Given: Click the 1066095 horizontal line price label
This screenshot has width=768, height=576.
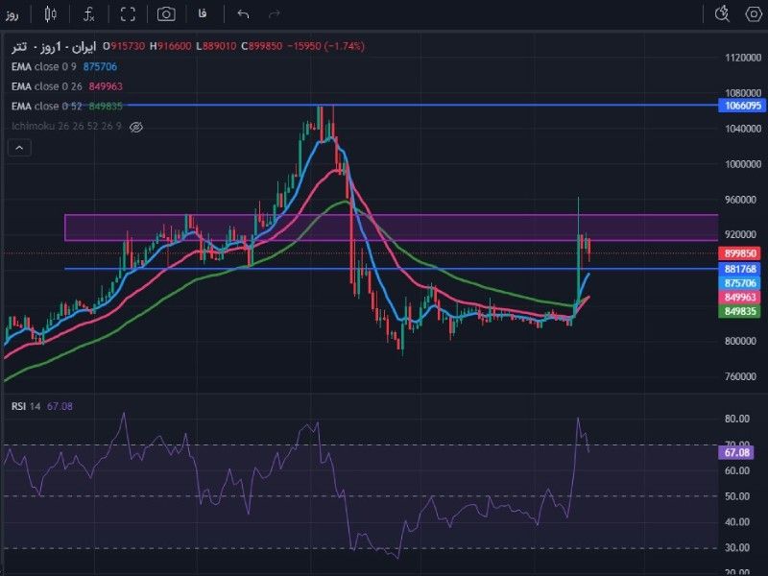Looking at the screenshot, I should [742, 106].
